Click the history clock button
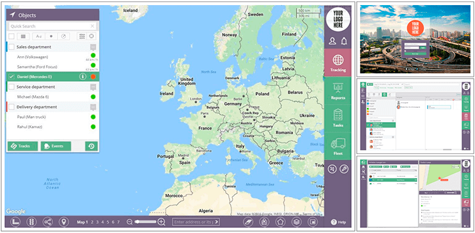The image size is (475, 233). point(91,146)
